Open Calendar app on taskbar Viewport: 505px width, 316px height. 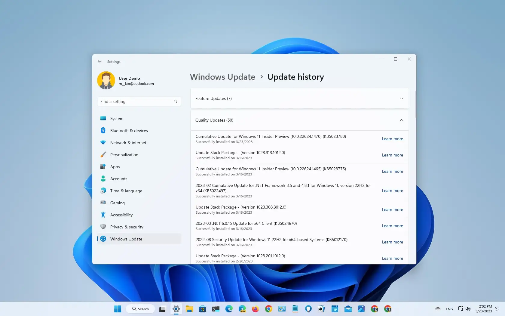tap(335, 309)
